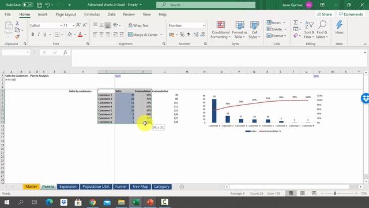Image resolution: width=369 pixels, height=208 pixels.
Task: Select the Format Painter brush
Action: [17, 36]
